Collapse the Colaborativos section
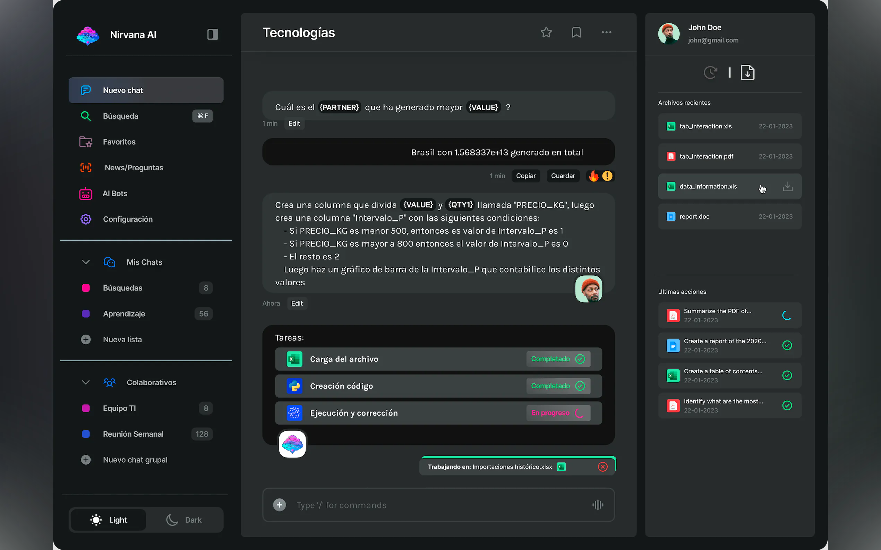 pyautogui.click(x=86, y=382)
